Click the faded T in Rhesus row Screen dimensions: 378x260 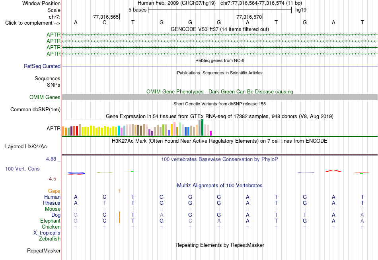pyautogui.click(x=104, y=203)
